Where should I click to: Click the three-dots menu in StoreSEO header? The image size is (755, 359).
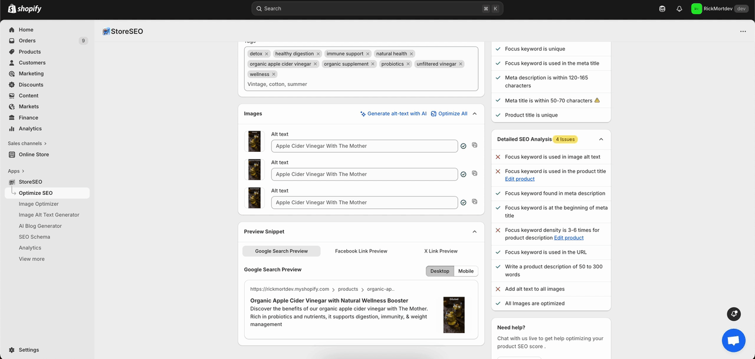point(743,32)
